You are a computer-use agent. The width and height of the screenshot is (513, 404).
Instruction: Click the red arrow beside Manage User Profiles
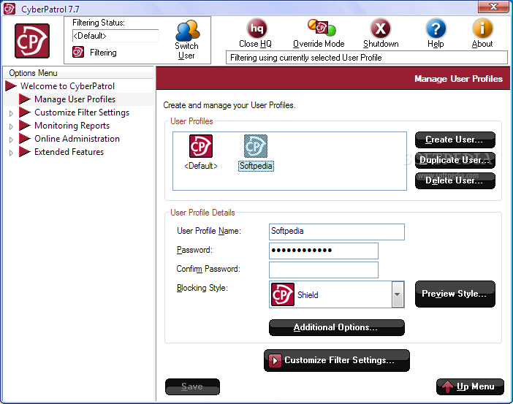25,99
